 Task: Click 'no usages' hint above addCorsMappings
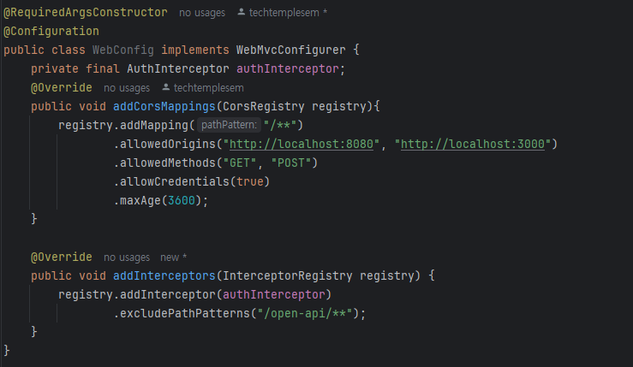pyautogui.click(x=127, y=88)
